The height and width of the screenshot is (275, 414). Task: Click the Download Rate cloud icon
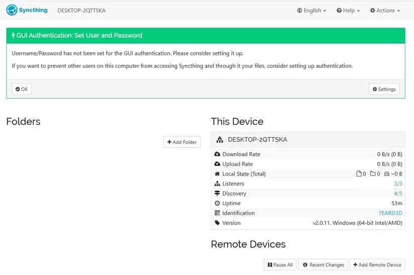click(x=217, y=154)
